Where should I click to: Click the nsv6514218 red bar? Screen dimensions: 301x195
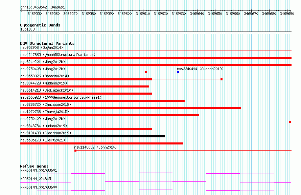pyautogui.click(x=86, y=94)
